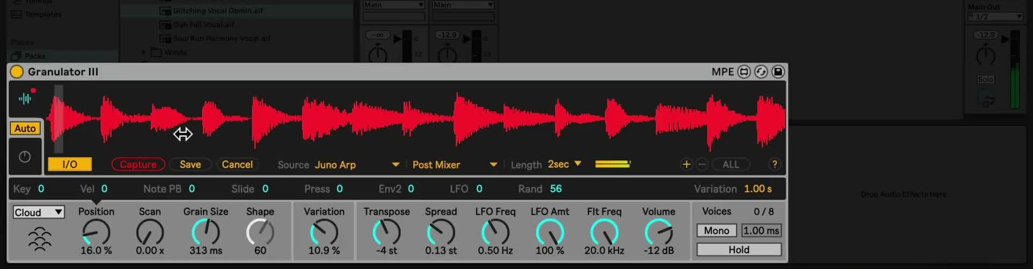Select the Env2 modulation value

[411, 189]
